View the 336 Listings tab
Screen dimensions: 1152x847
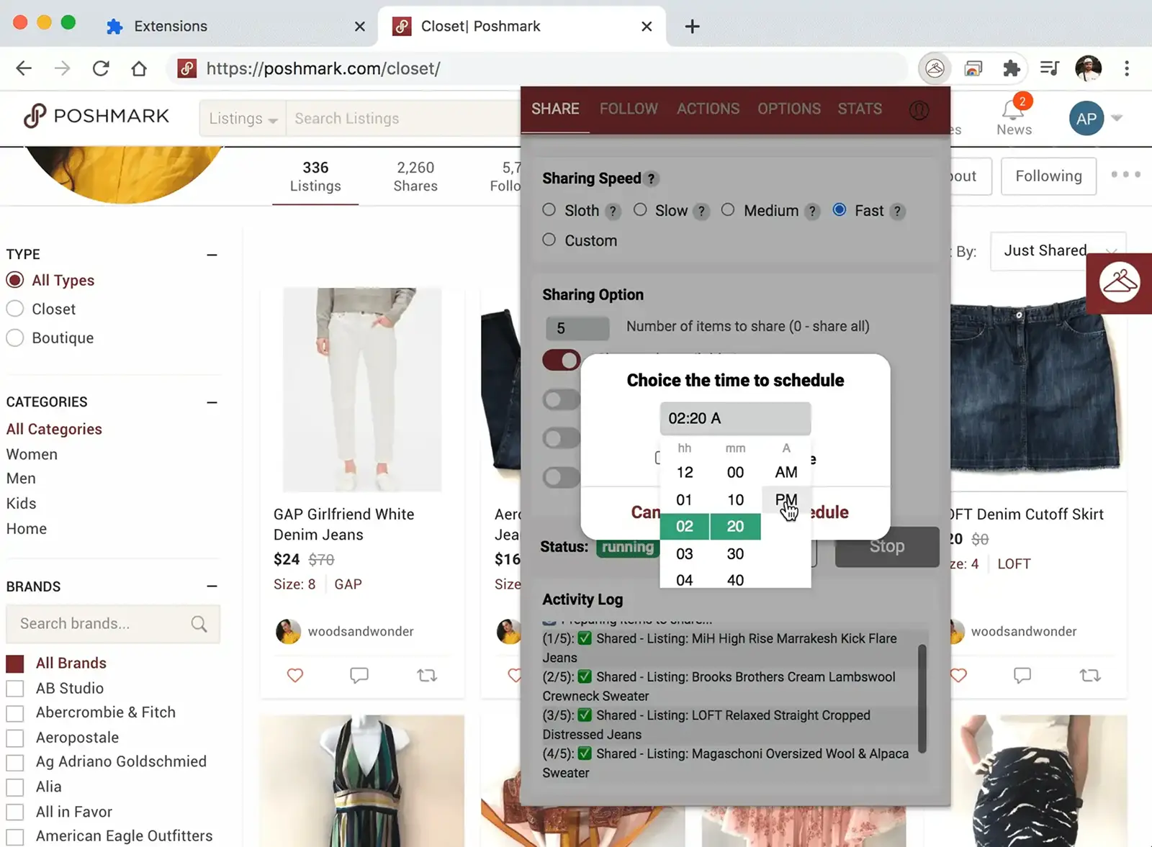tap(315, 177)
